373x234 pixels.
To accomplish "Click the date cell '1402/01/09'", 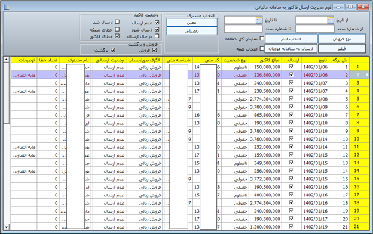I will (316, 107).
